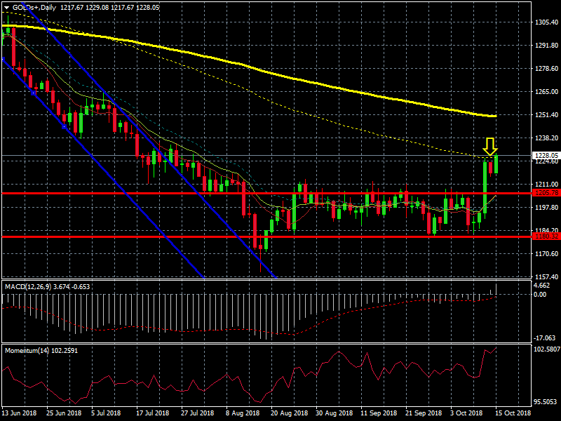Click the thick yellow moving average end

click(494, 116)
